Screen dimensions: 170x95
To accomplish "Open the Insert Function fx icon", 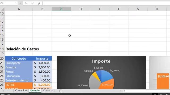I will [x=39, y=3].
